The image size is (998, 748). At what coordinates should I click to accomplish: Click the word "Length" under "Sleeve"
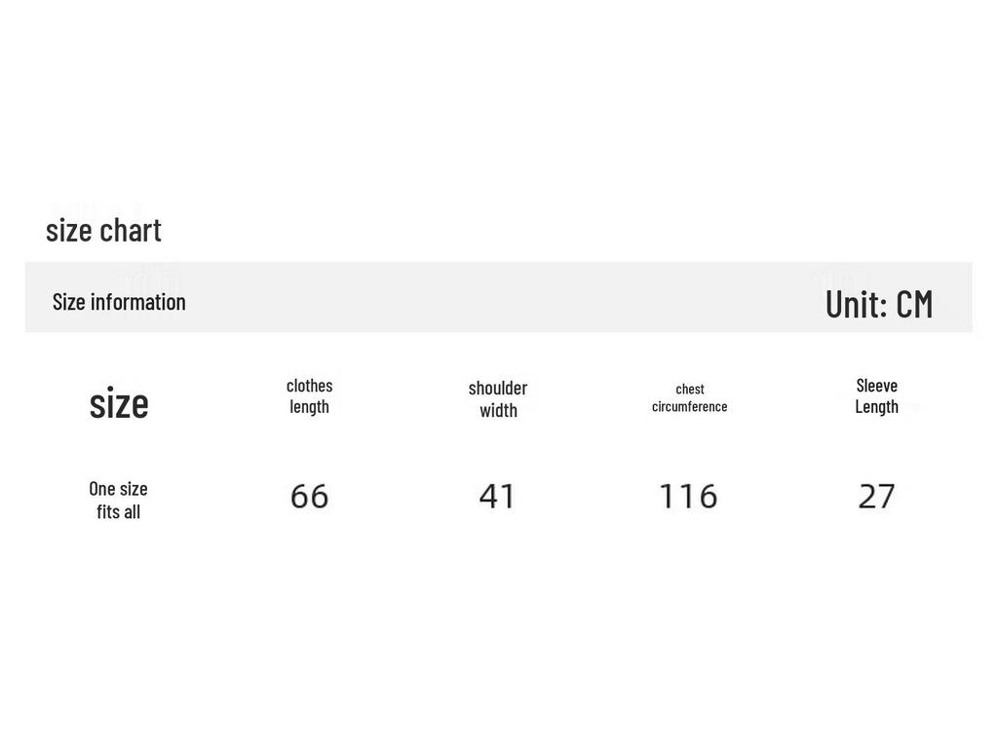[x=877, y=406]
